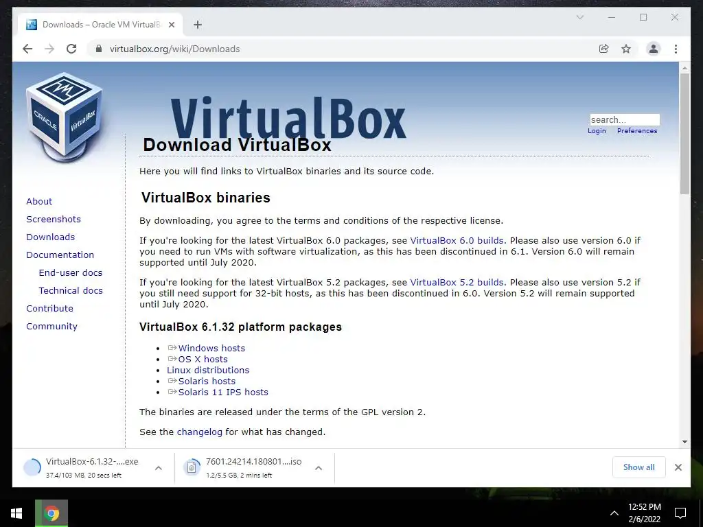
Task: Click the external link arrow beside Solaris hosts
Action: click(x=172, y=380)
